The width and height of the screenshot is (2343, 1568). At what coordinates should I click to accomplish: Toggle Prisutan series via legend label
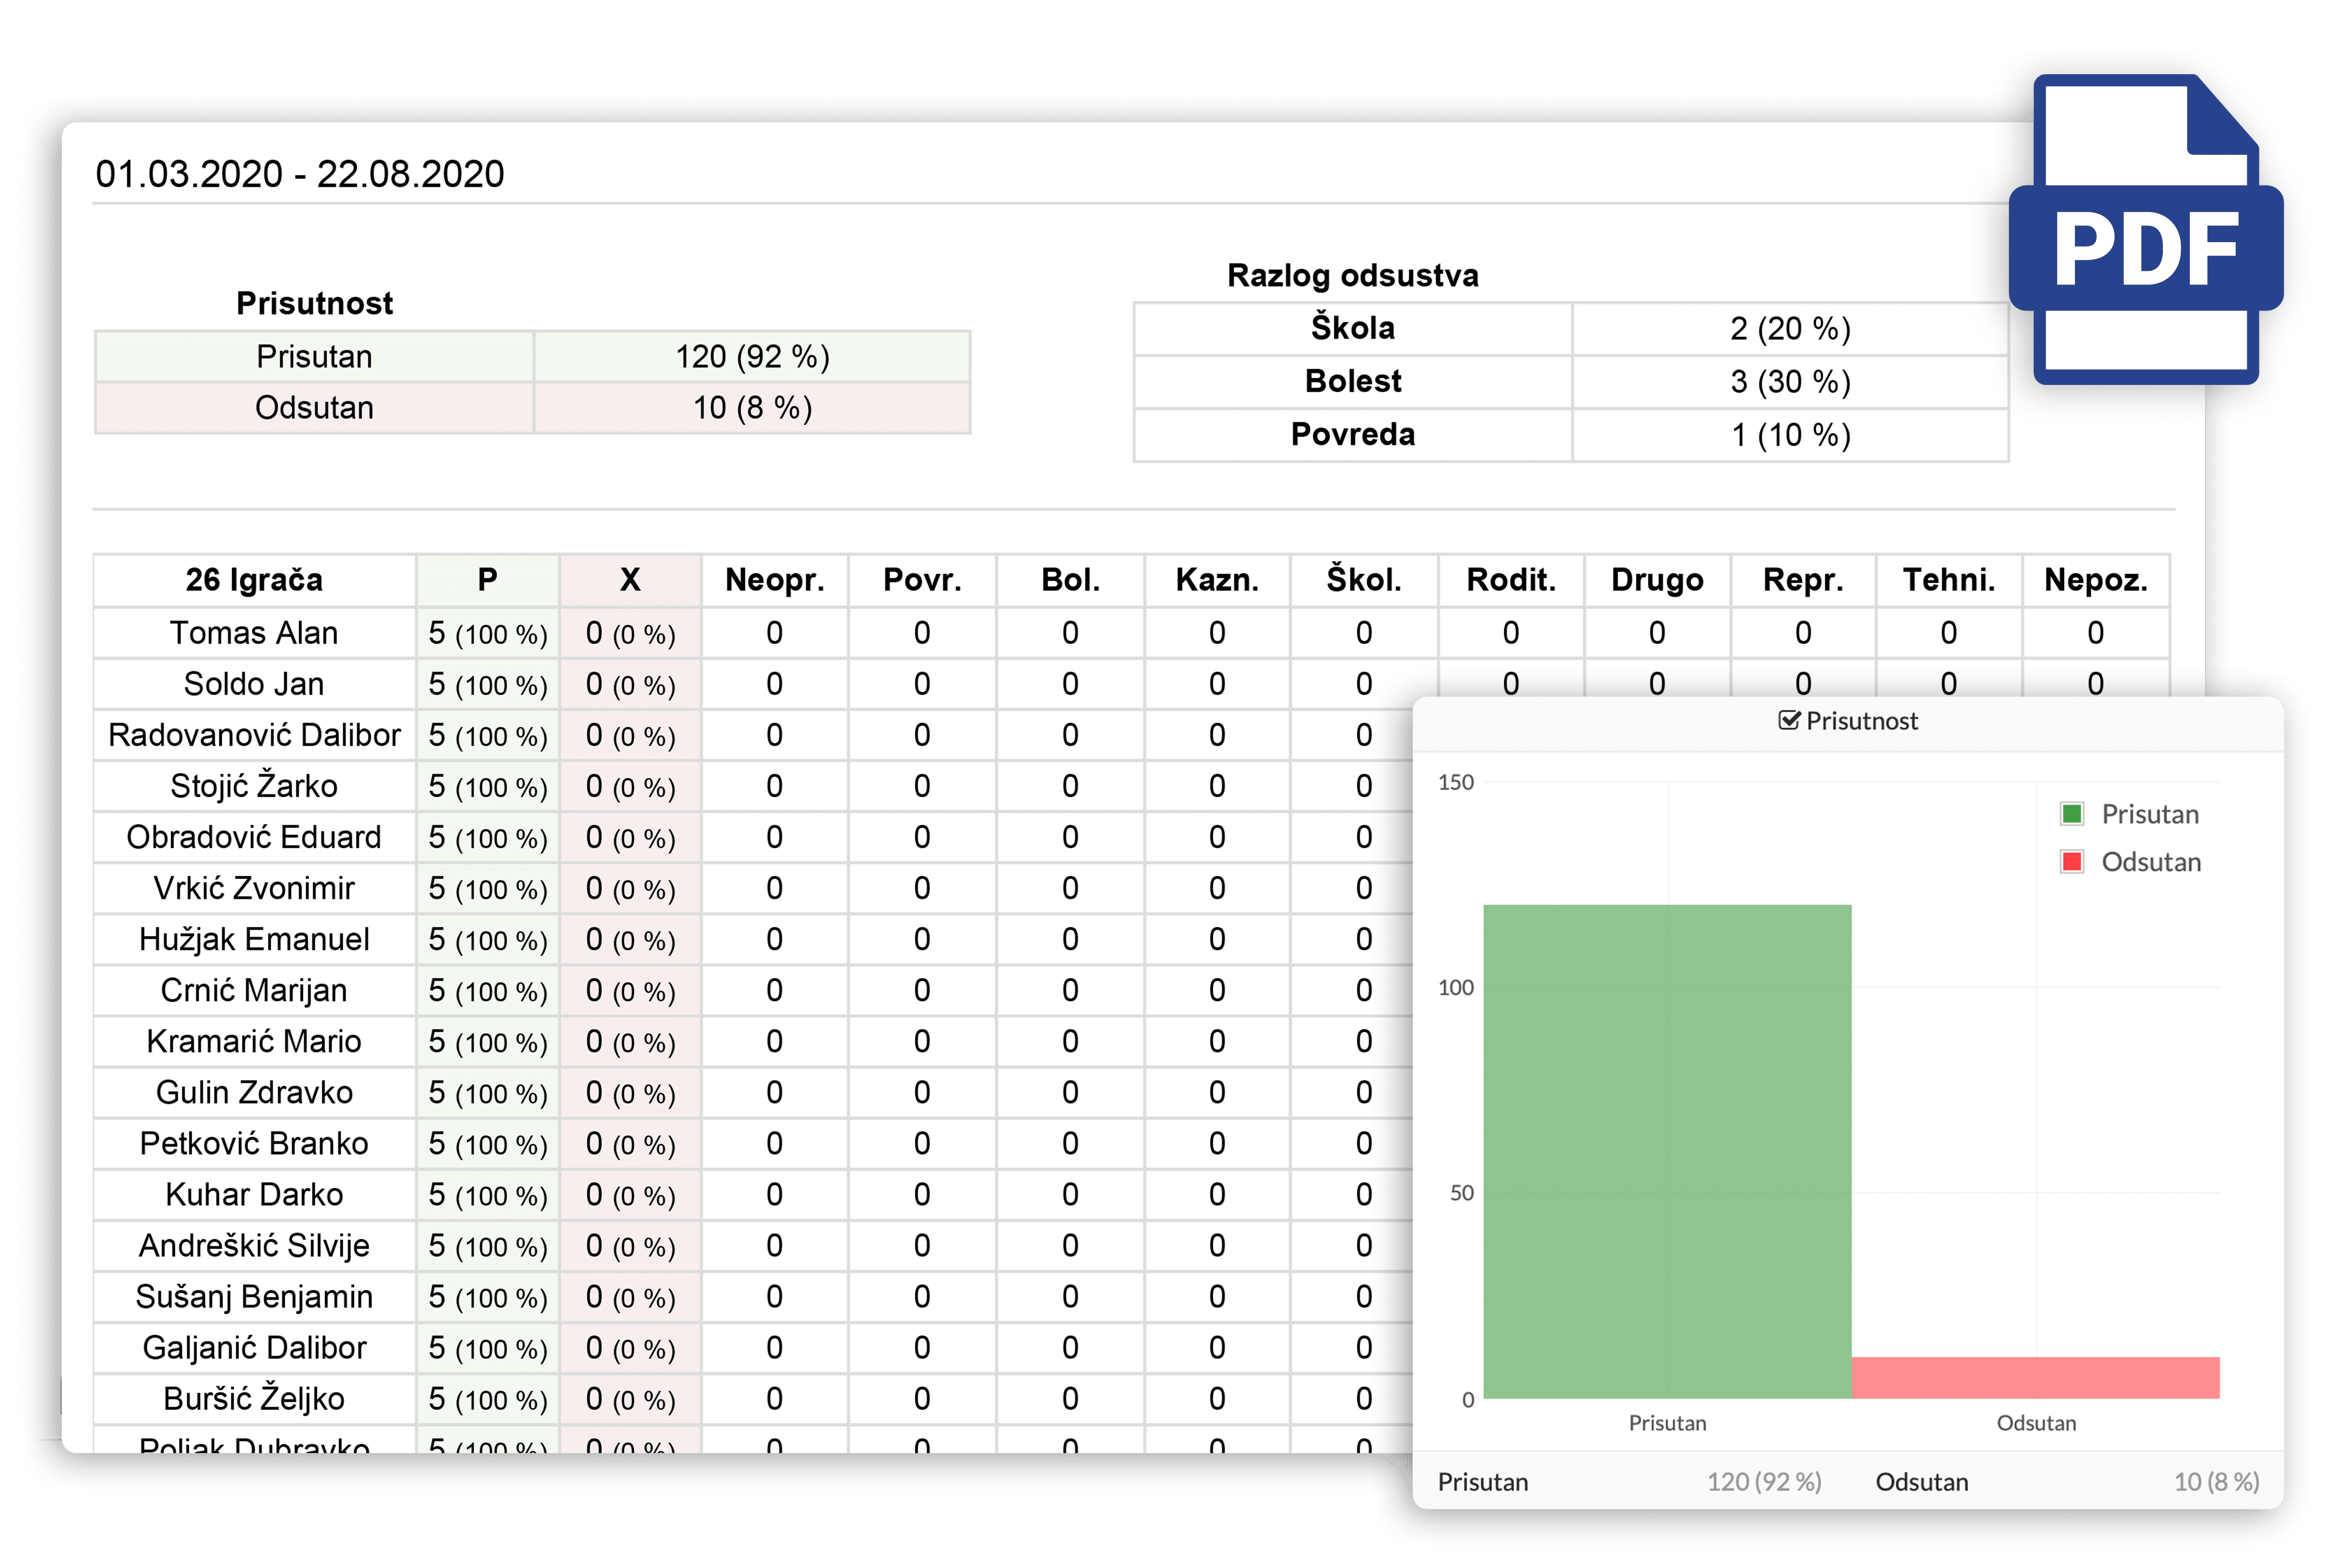tap(2150, 814)
